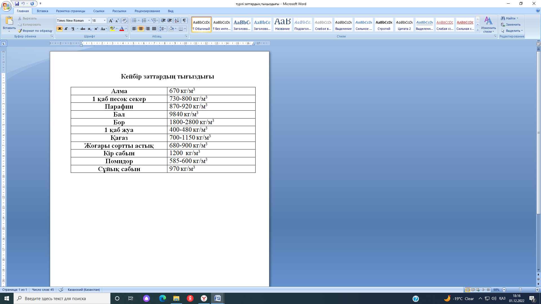Click the Sort (А-Я) icon
541x304 pixels.
point(177,21)
